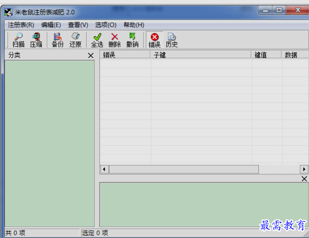Screen dimensions: 309x238
Task: Open the 帮助(H) menu
Action: point(134,25)
